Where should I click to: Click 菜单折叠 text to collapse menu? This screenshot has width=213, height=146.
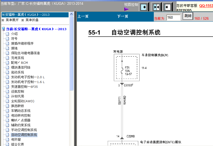(32, 20)
